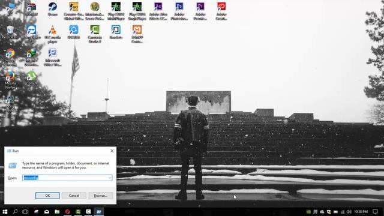Select the TeamViewer 12 shortcut
384x216 pixels.
pyautogui.click(x=31, y=34)
